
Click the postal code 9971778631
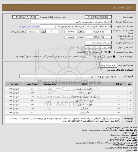(119, 145)
